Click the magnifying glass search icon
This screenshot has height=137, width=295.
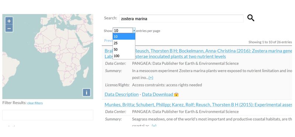point(251,18)
